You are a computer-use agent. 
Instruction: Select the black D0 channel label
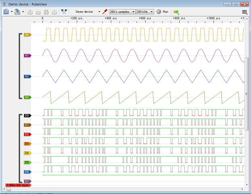click(27, 116)
